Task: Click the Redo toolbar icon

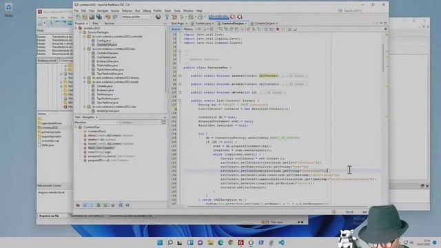Action: pos(115,17)
